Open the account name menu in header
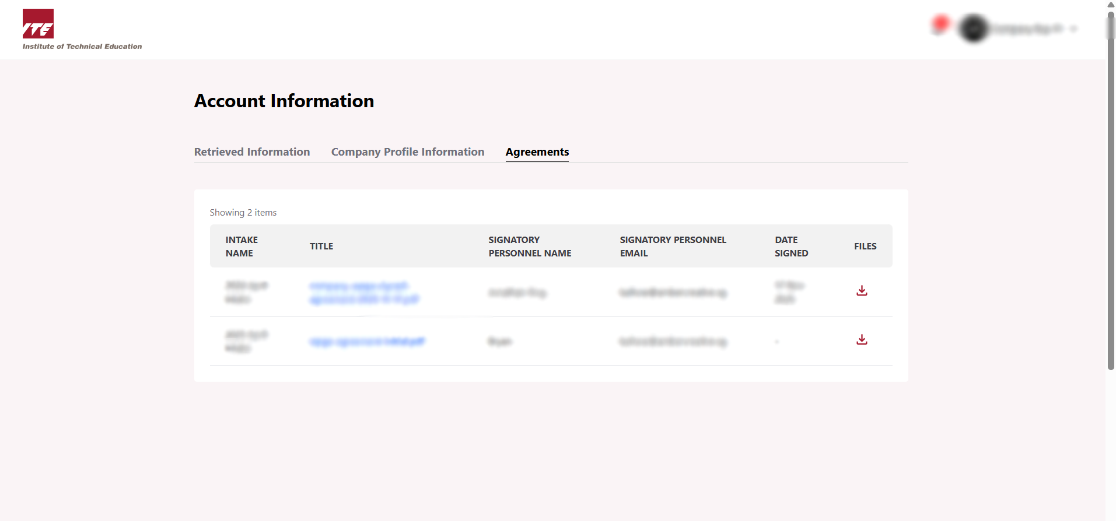This screenshot has width=1116, height=521. (x=1028, y=29)
